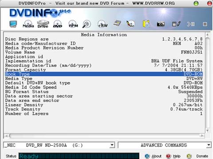Select the Media Type row
The height and width of the screenshot is (159, 213).
pyautogui.click(x=104, y=79)
